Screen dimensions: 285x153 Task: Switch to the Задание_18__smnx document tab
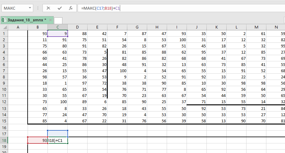26,20
